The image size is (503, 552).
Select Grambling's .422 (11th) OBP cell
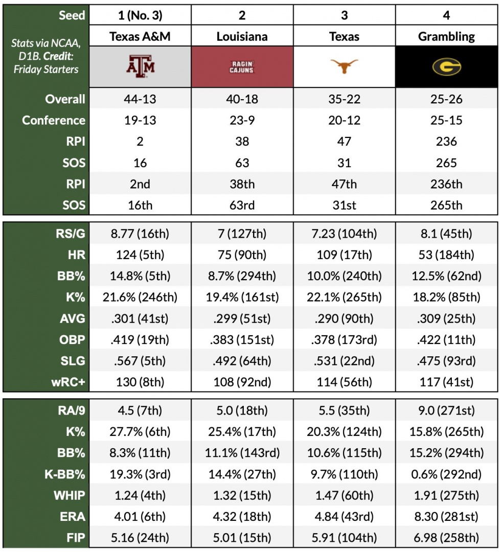[x=446, y=339]
